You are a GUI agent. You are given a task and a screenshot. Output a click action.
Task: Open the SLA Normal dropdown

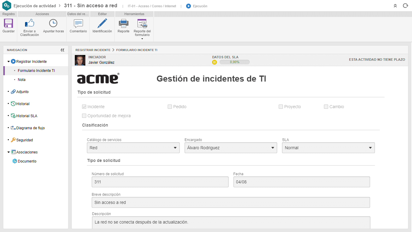[x=328, y=148]
